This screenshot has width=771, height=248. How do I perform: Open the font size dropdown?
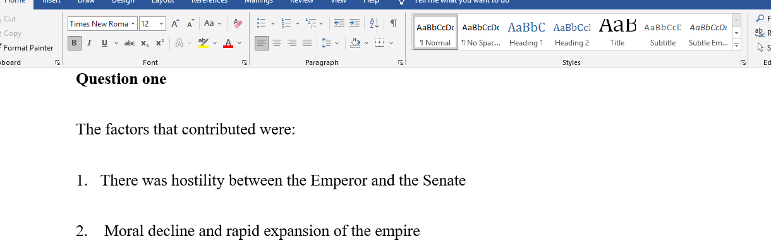(162, 24)
